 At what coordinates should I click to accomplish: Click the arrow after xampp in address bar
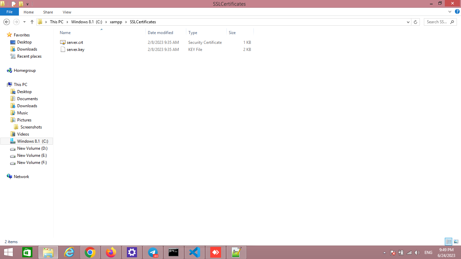tap(126, 22)
